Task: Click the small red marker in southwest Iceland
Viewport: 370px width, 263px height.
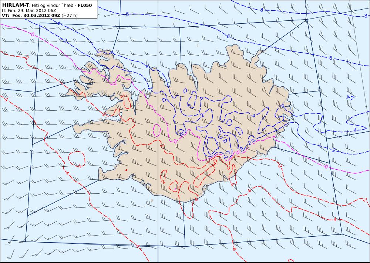Action: click(x=126, y=170)
